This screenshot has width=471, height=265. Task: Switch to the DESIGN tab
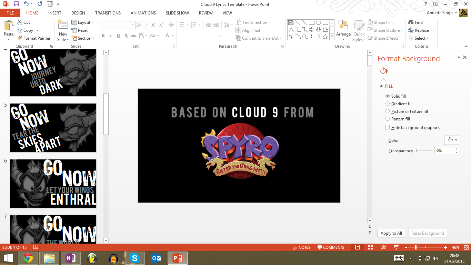(78, 13)
